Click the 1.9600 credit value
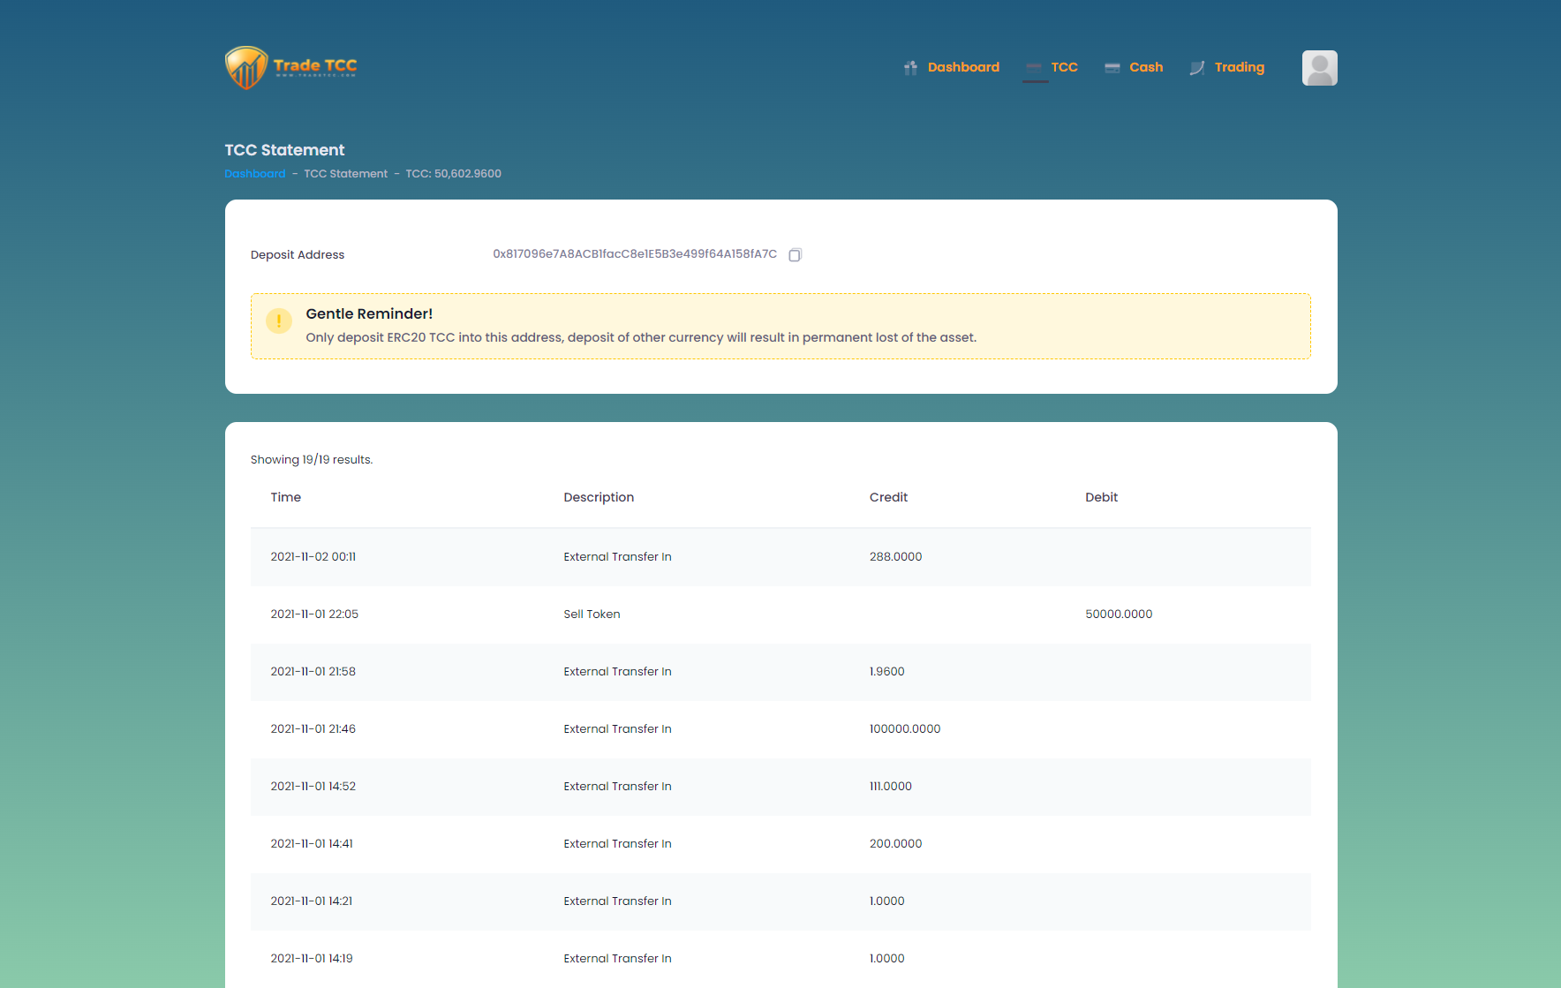Viewport: 1561px width, 988px height. tap(886, 672)
